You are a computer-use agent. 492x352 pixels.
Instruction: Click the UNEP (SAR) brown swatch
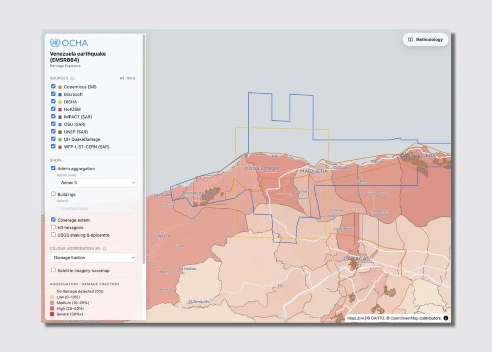point(60,132)
